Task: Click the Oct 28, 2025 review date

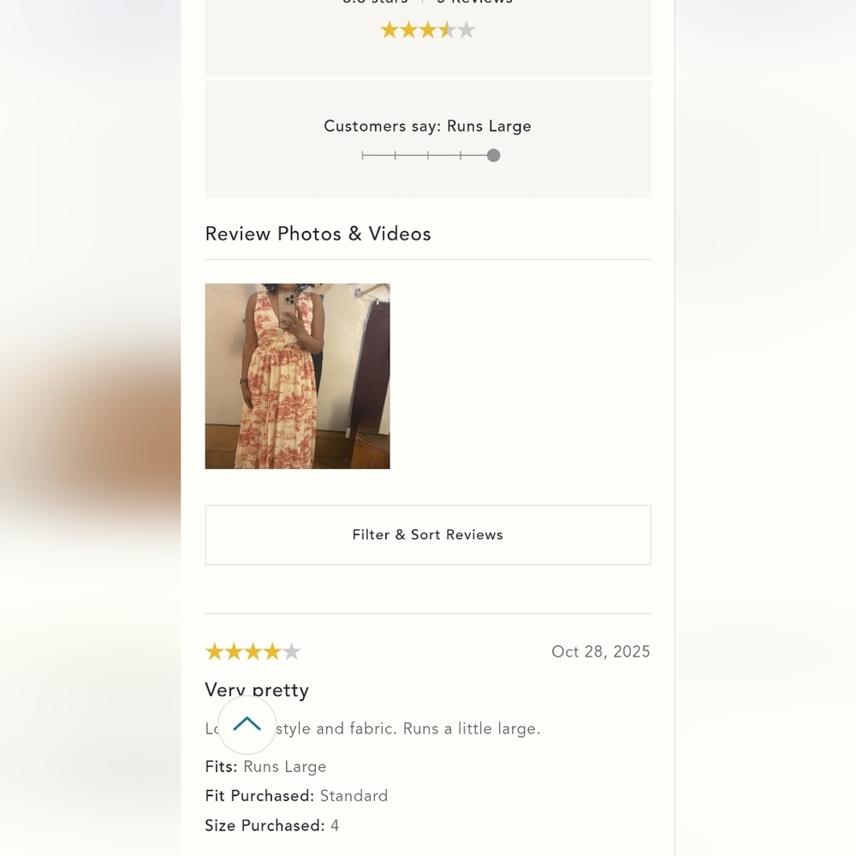Action: click(601, 651)
